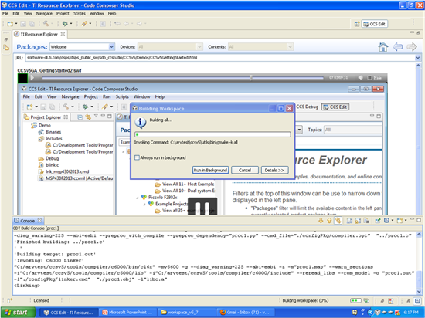425x318 pixels.
Task: Click the Open Perspective icon beside CCS Edit
Action: click(357, 24)
